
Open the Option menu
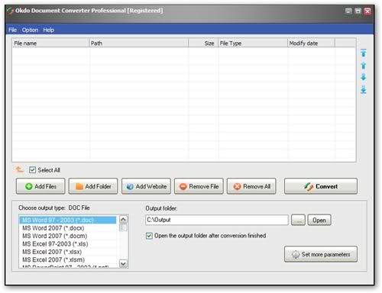[30, 30]
